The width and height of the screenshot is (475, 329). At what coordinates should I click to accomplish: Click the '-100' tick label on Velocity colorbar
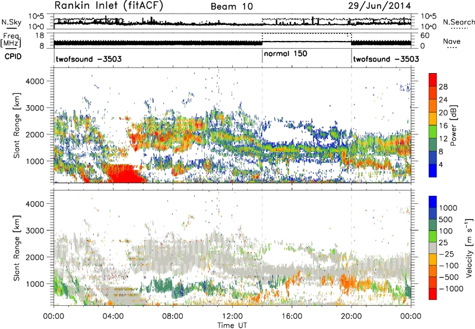(449, 265)
